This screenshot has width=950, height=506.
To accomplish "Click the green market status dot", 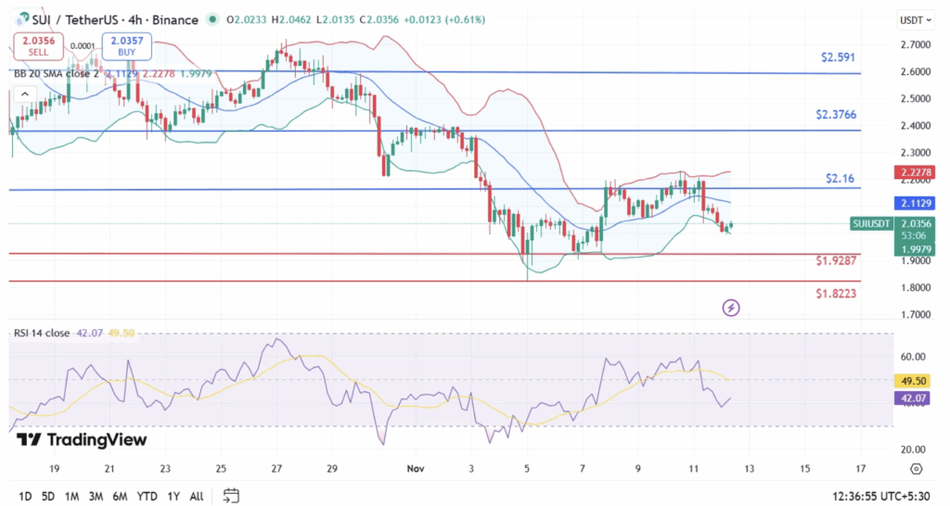I will (x=214, y=19).
